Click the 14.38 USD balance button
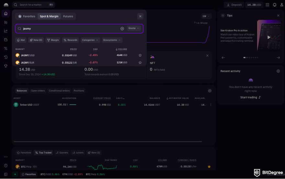The image size is (285, 179). click(254, 5)
